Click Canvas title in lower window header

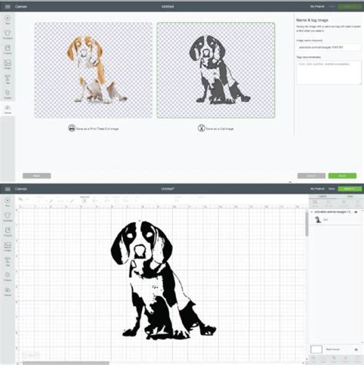(x=21, y=189)
